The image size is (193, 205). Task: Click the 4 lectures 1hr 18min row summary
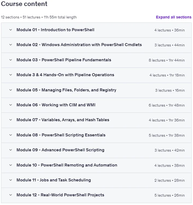(x=167, y=75)
